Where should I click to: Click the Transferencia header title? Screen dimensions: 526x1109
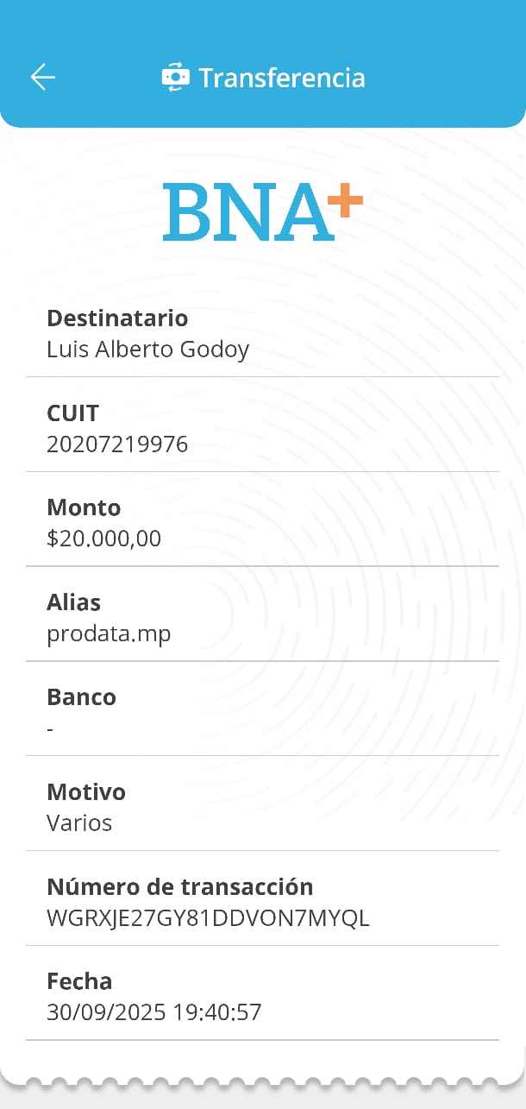(x=282, y=78)
